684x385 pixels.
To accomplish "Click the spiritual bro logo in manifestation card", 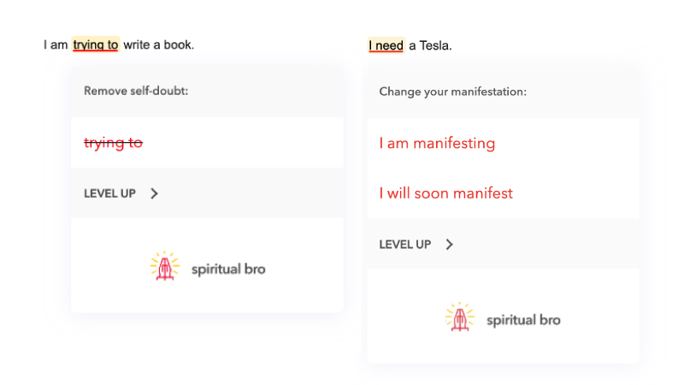I will click(459, 318).
